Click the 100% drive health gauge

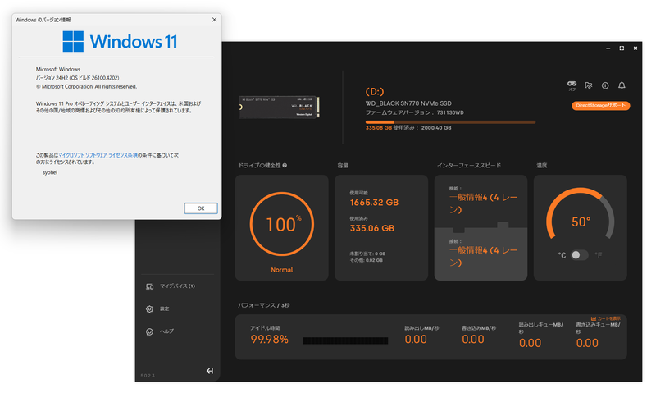click(x=282, y=224)
